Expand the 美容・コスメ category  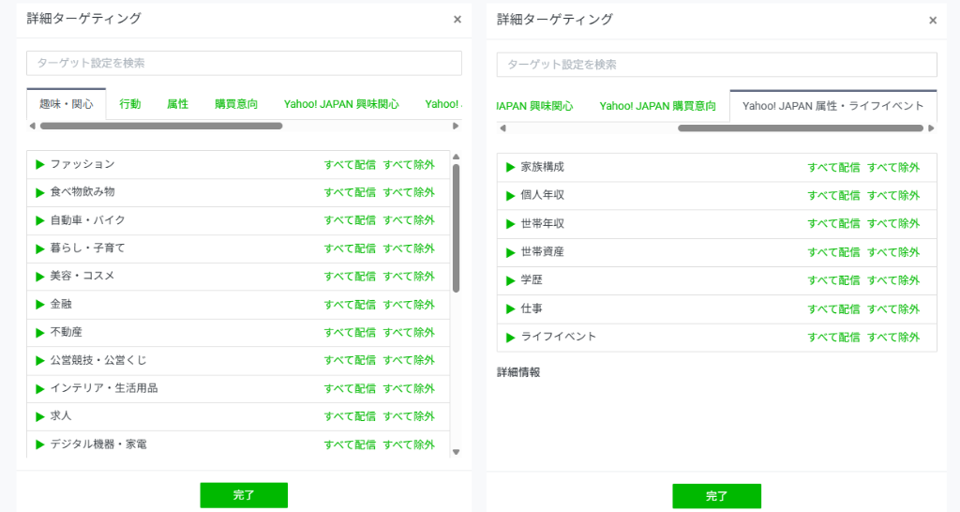(x=40, y=277)
